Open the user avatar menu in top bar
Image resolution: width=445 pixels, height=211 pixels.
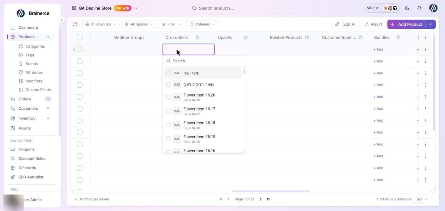pos(433,8)
